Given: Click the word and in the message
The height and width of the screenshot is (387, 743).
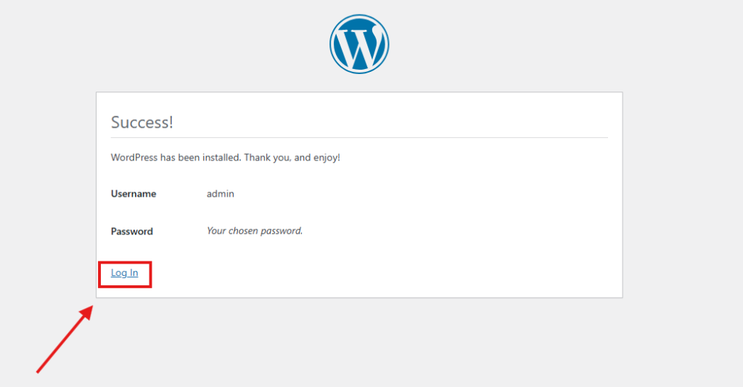Looking at the screenshot, I should coord(300,157).
